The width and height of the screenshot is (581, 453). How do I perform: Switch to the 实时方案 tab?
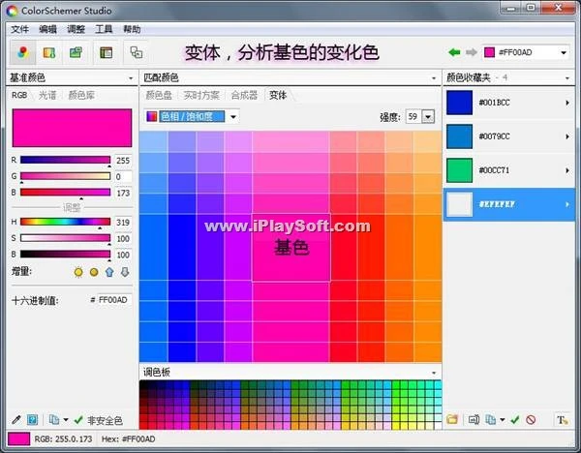tap(201, 95)
